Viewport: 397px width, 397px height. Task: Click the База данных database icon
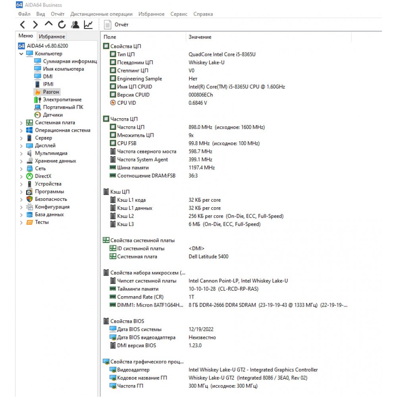click(x=30, y=215)
